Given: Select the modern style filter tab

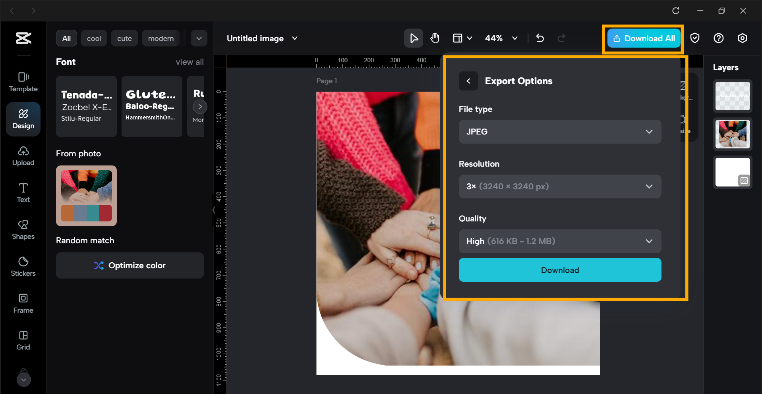Looking at the screenshot, I should [161, 38].
